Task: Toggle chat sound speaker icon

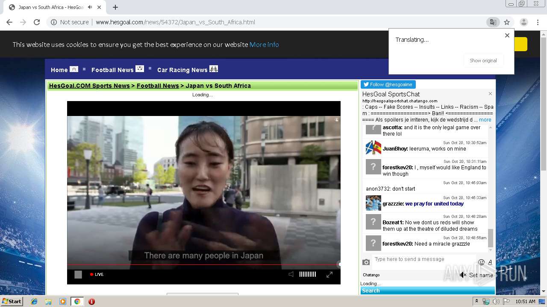Action: [463, 275]
